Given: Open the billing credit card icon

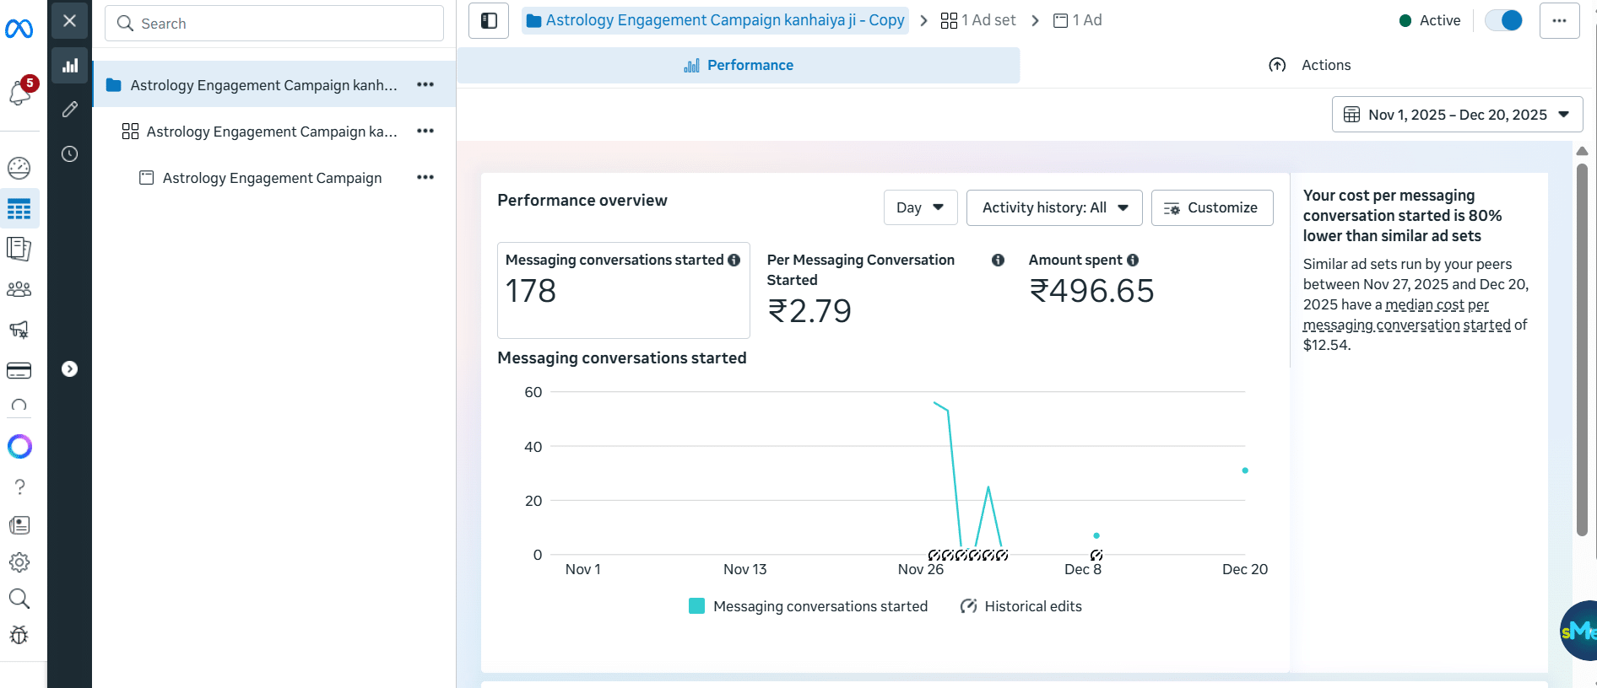Looking at the screenshot, I should pos(19,370).
